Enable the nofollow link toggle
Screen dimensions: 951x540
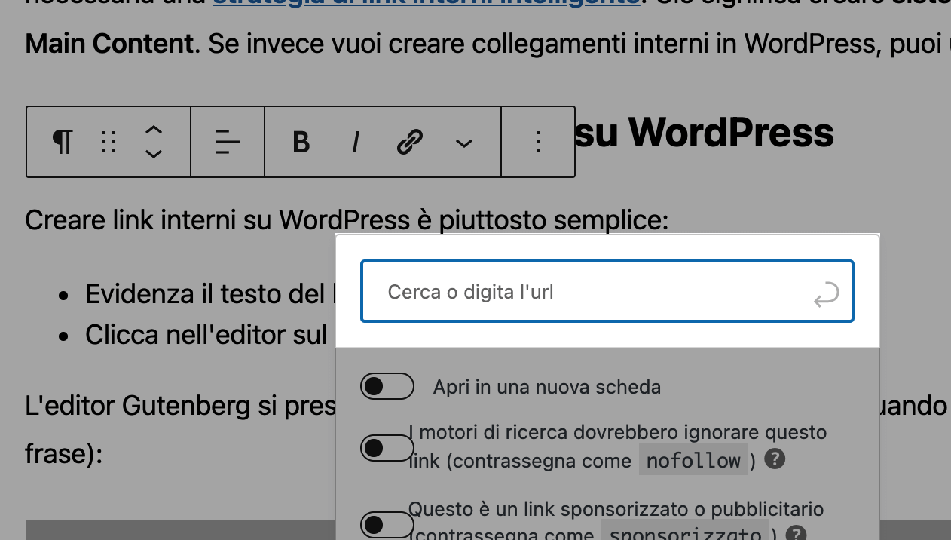(x=387, y=448)
